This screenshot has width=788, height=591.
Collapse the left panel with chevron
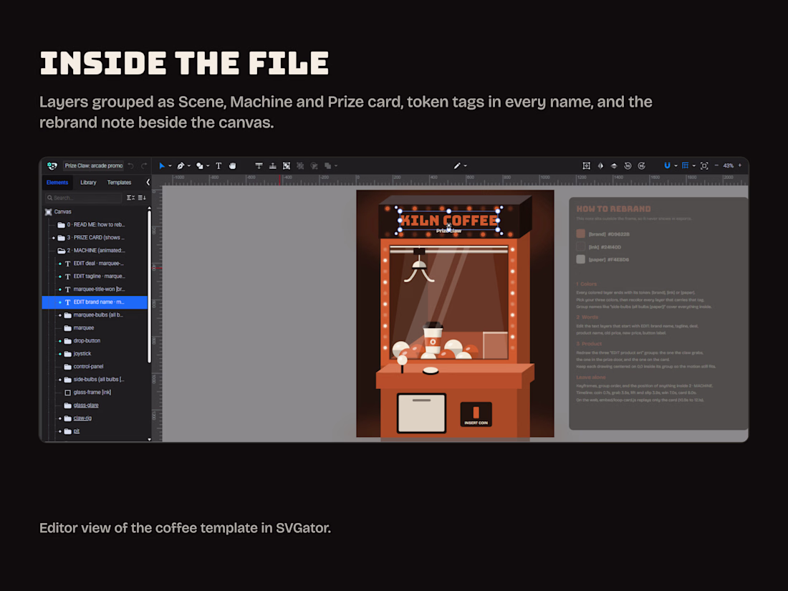click(148, 183)
